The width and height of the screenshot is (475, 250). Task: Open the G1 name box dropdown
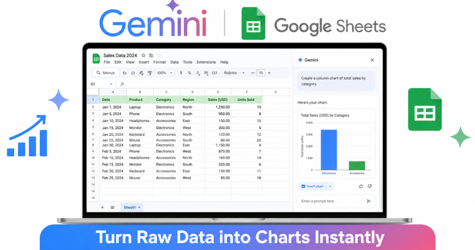(x=111, y=84)
